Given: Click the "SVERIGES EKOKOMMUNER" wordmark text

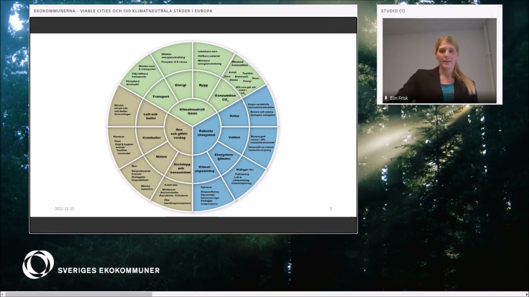Looking at the screenshot, I should click(109, 271).
